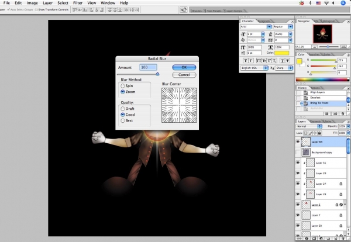Click the Subscript button
351x242 pixels.
coord(274,61)
